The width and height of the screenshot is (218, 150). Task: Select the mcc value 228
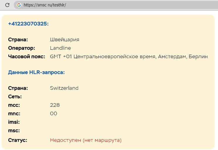pos(55,105)
